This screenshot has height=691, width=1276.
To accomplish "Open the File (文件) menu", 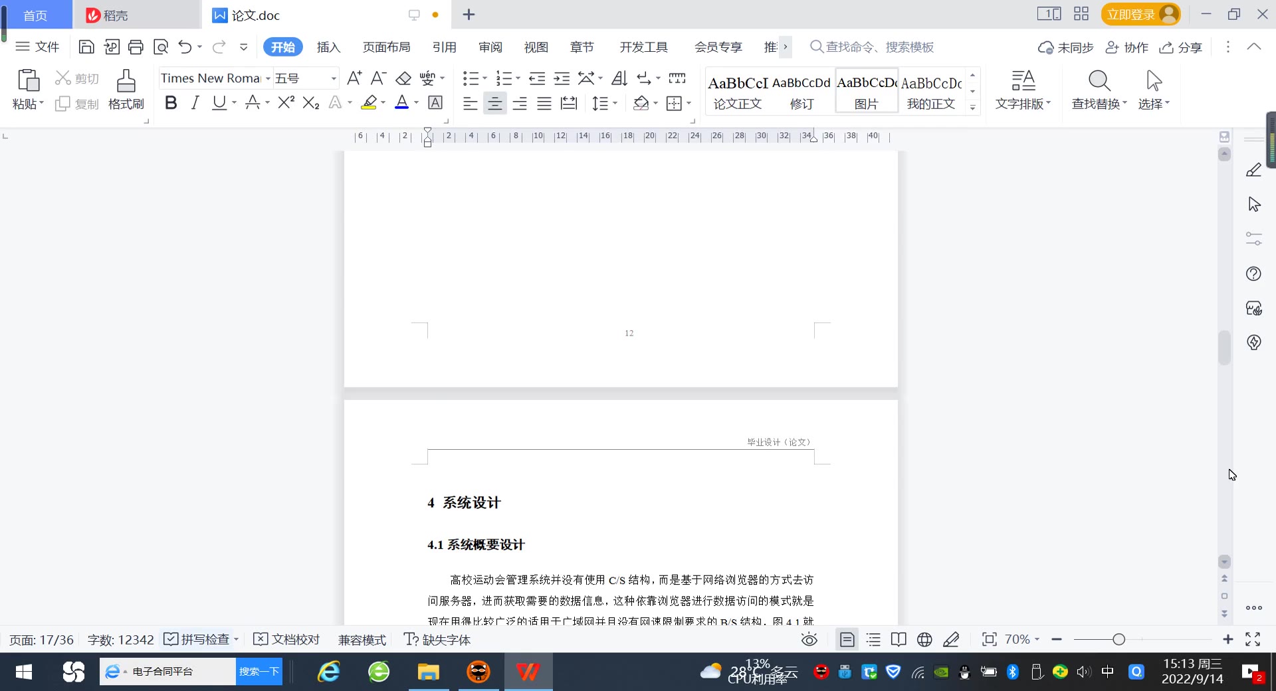I will coord(37,47).
